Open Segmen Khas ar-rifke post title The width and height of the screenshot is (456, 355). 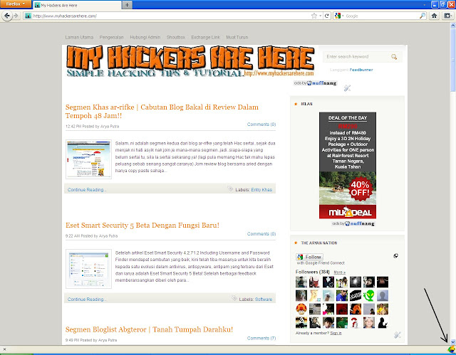pyautogui.click(x=162, y=111)
